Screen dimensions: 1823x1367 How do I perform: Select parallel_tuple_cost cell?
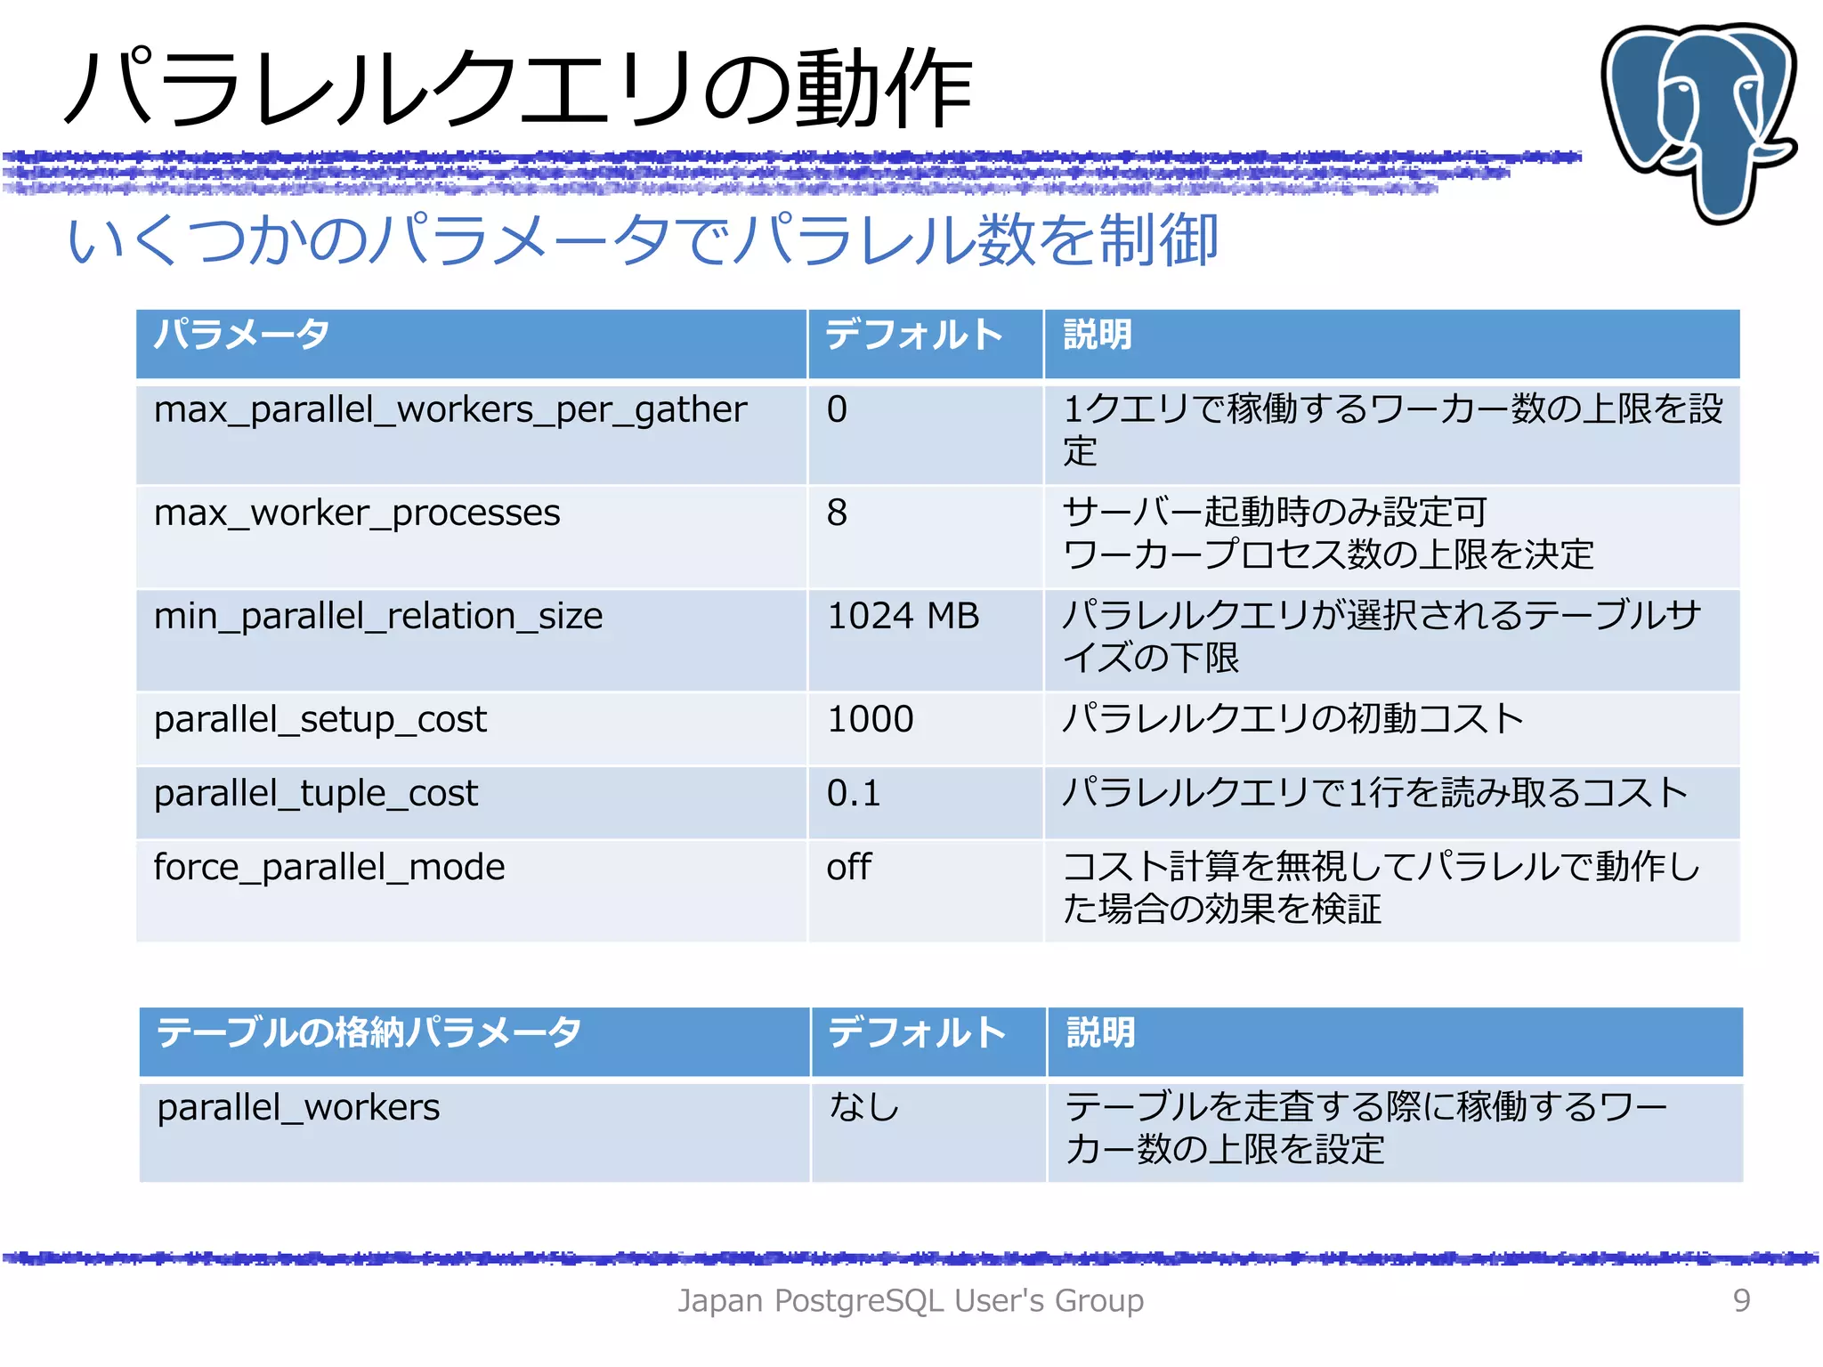coord(471,803)
